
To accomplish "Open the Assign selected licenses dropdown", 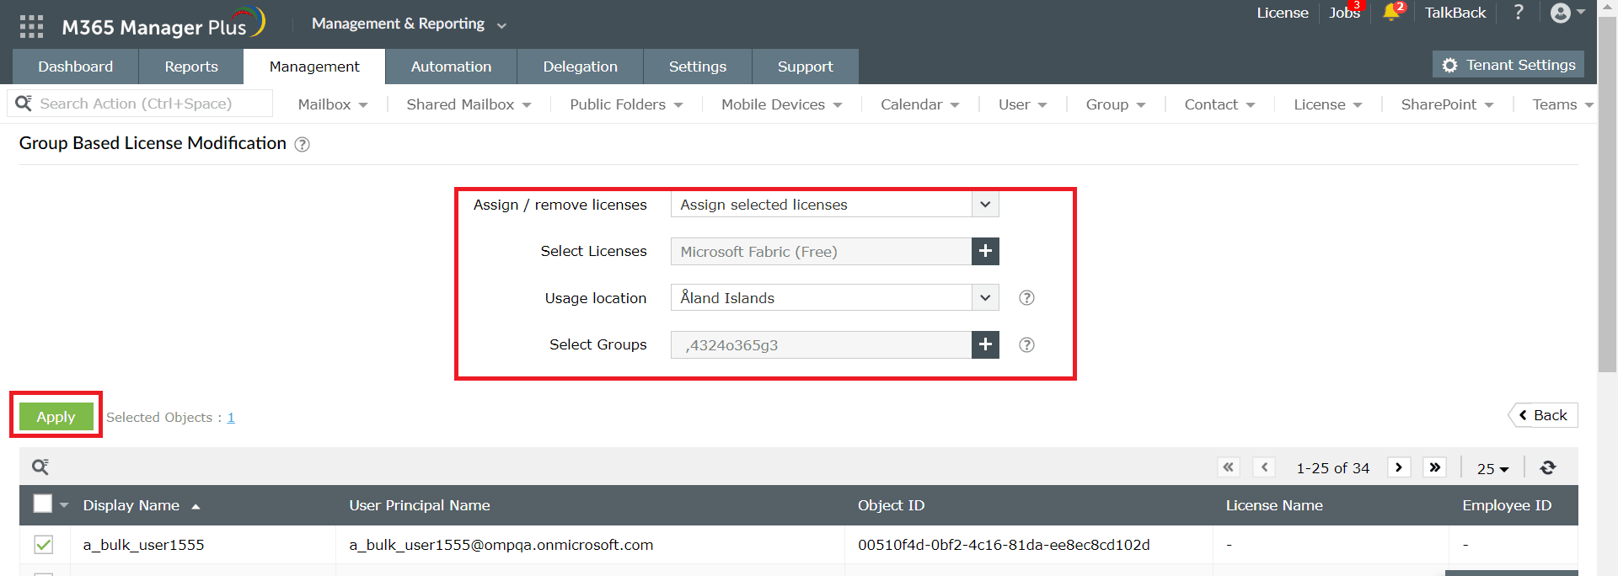I will [834, 205].
